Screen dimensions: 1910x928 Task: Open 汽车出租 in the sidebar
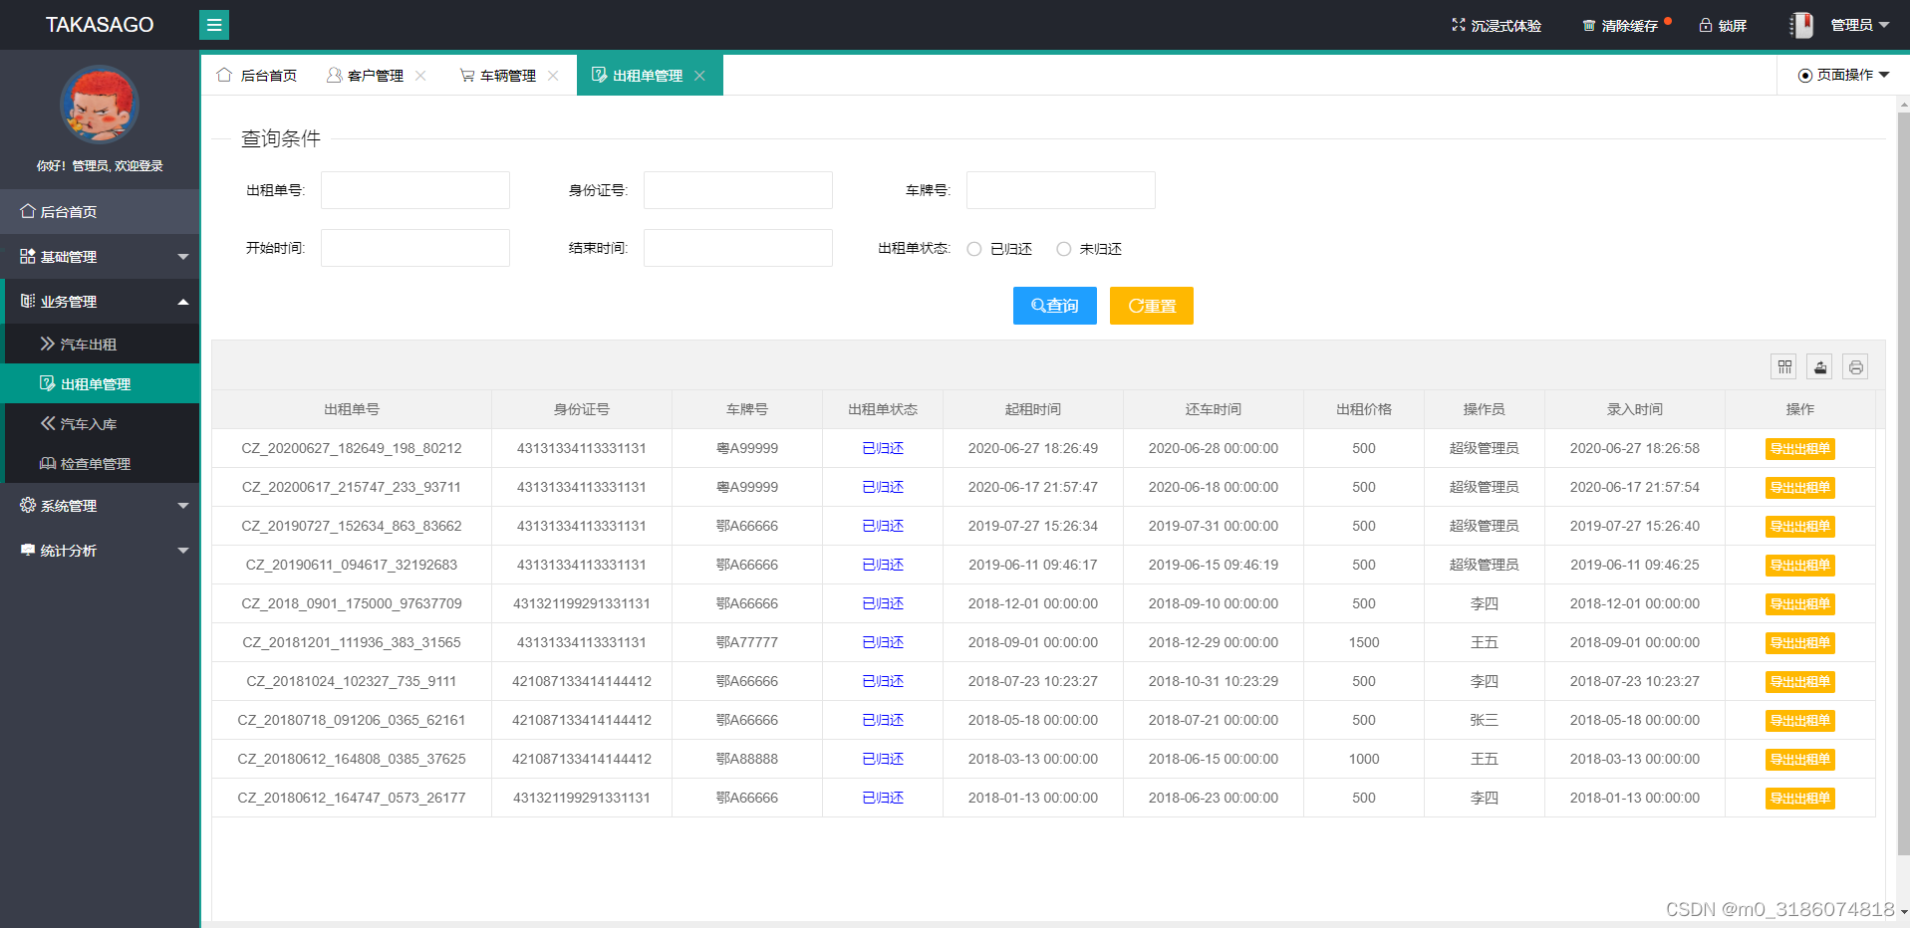(x=102, y=344)
